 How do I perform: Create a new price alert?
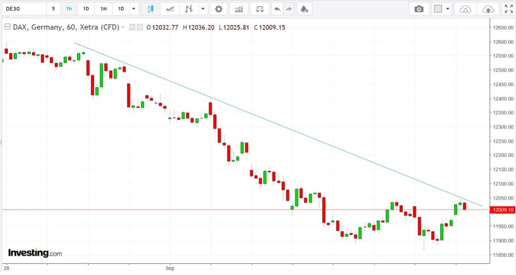click(304, 9)
